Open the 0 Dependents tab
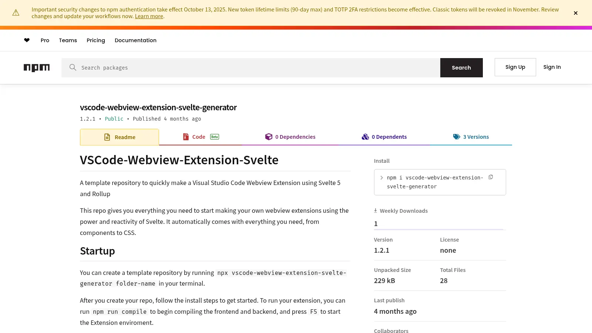 pos(384,137)
